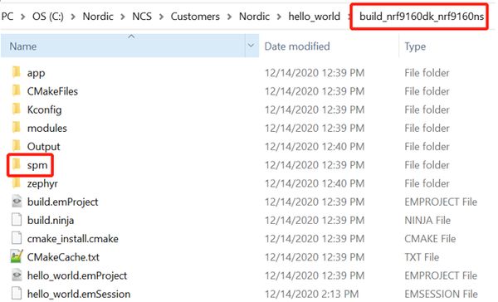Click the app folder icon

tap(17, 72)
